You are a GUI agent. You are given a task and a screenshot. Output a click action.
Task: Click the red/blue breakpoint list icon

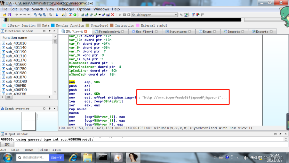[193, 15]
